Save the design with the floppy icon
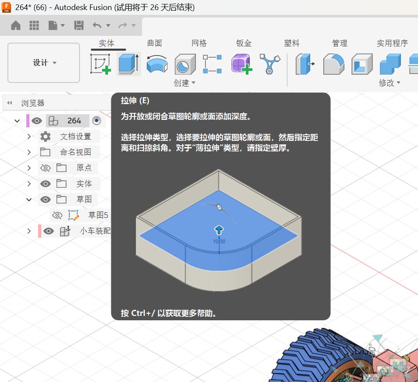The image size is (418, 382). tap(78, 25)
